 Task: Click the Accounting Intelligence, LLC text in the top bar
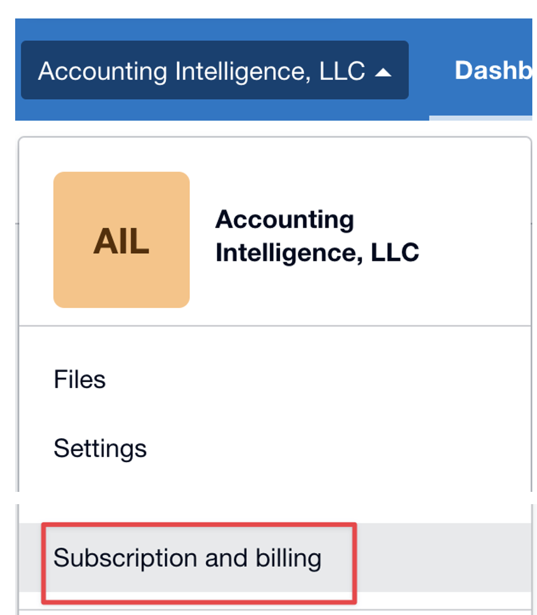[201, 71]
